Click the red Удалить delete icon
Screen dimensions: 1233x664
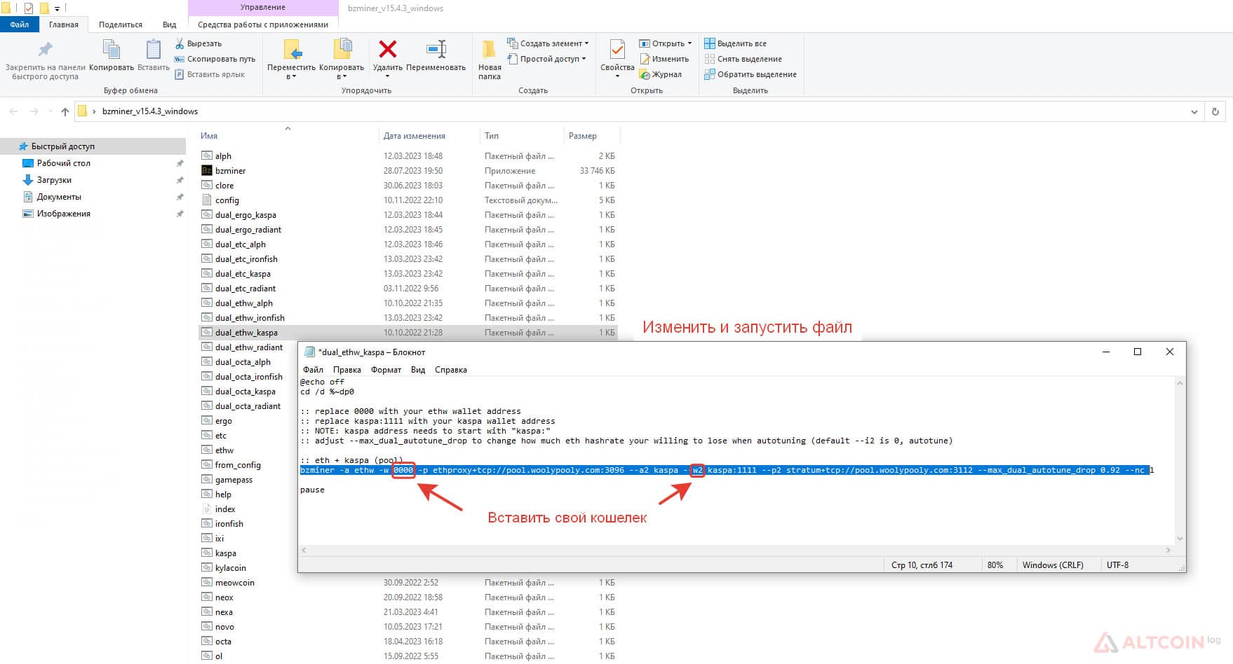coord(387,49)
